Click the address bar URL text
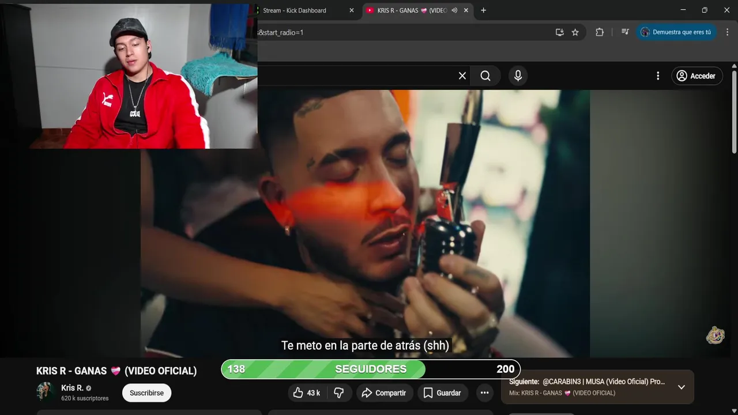 281,32
